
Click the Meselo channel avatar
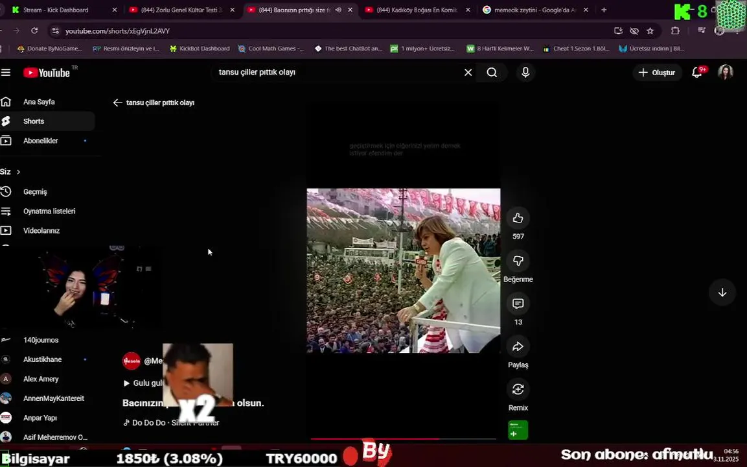131,361
